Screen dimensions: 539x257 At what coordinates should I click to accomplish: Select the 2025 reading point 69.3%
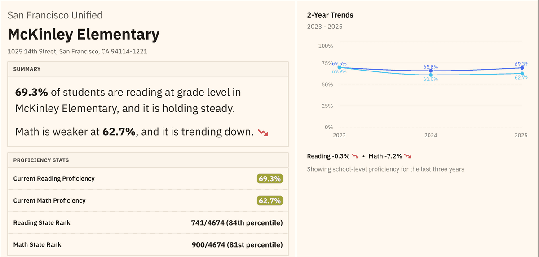click(522, 68)
